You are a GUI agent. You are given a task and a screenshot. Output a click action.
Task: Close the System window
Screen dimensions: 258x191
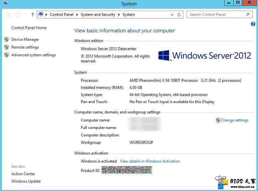[x=250, y=3]
